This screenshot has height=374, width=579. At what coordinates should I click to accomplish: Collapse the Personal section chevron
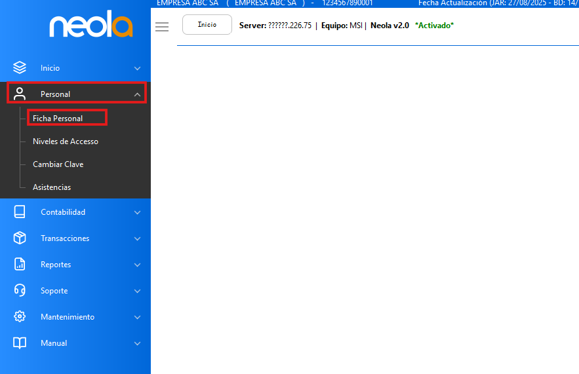point(137,94)
